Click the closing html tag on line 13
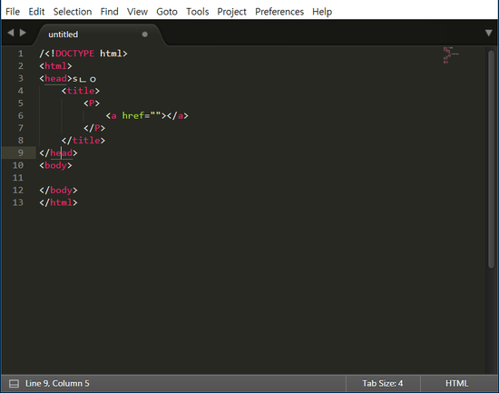Screen dimensions: 499x393 pos(58,202)
